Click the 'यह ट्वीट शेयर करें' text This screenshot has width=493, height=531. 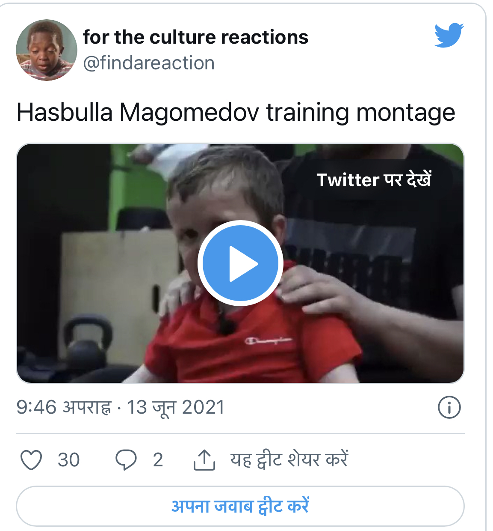point(289,460)
